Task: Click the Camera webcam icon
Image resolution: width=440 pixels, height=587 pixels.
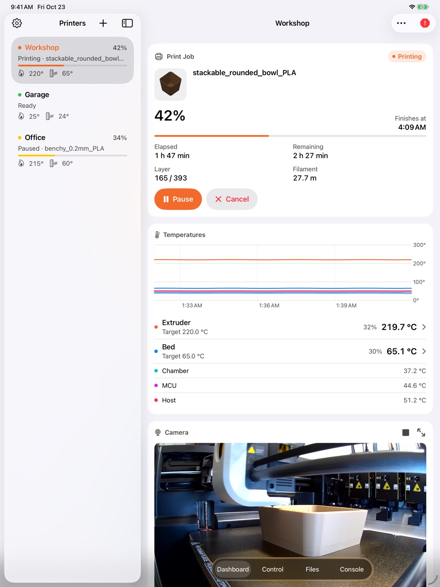Action: (x=158, y=432)
